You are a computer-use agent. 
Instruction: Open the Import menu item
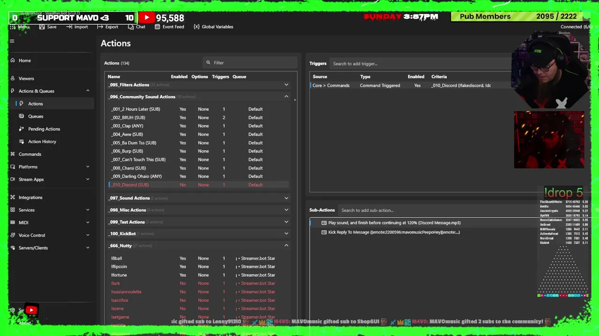pyautogui.click(x=77, y=27)
